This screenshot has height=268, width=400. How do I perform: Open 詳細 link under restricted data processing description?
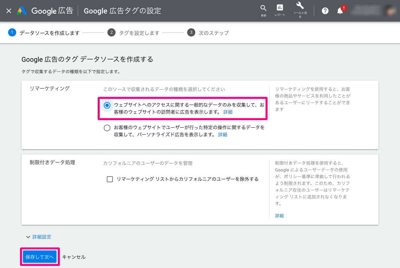click(279, 216)
